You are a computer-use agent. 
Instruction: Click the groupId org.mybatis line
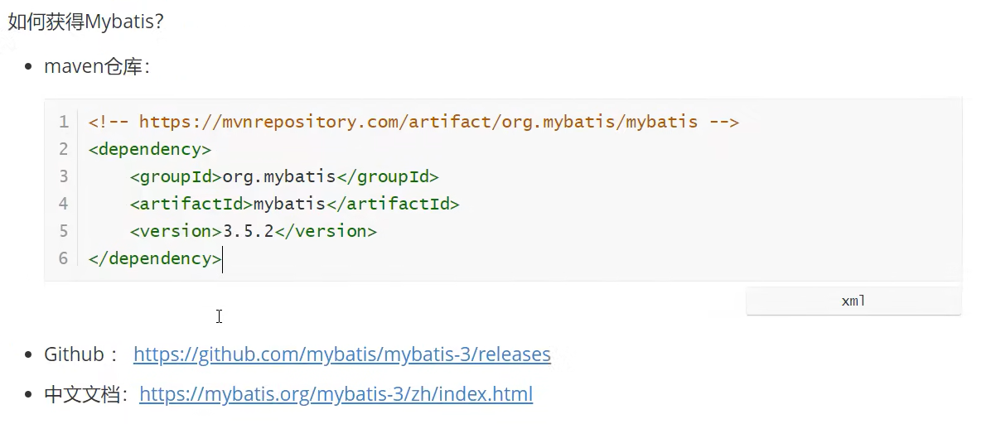(283, 176)
